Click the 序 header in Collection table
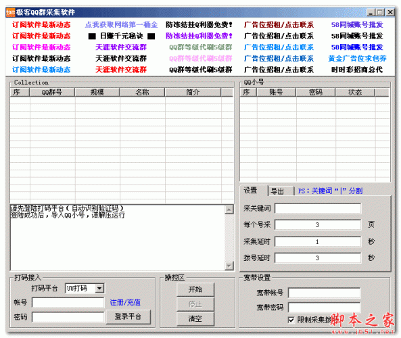Viewport: 401px width, 338px height. click(20, 93)
